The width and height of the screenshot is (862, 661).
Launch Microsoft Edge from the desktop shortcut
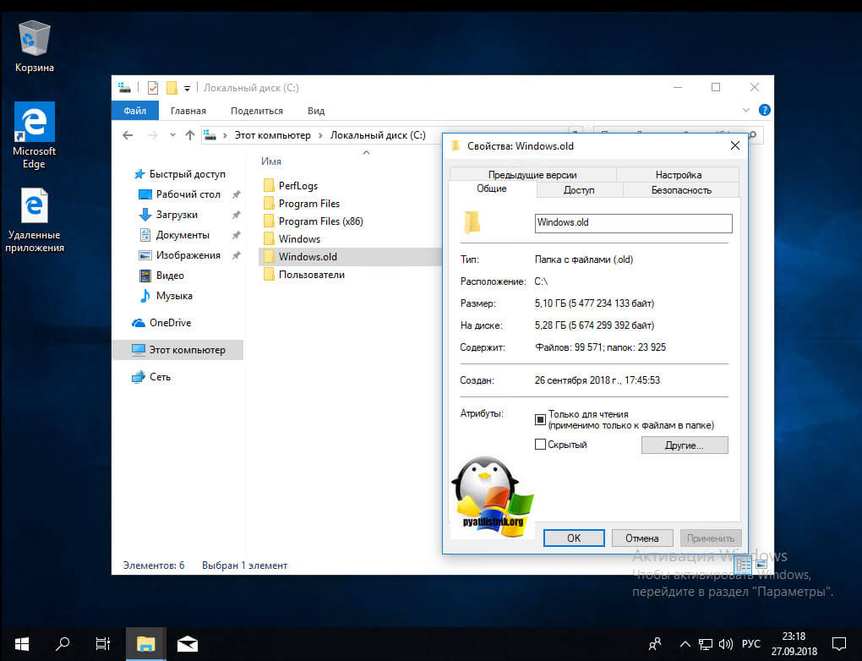coord(34,135)
